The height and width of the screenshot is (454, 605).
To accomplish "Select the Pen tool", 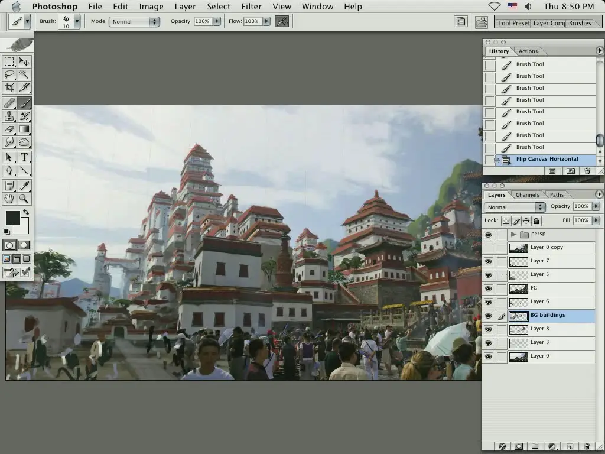I will 9,171.
